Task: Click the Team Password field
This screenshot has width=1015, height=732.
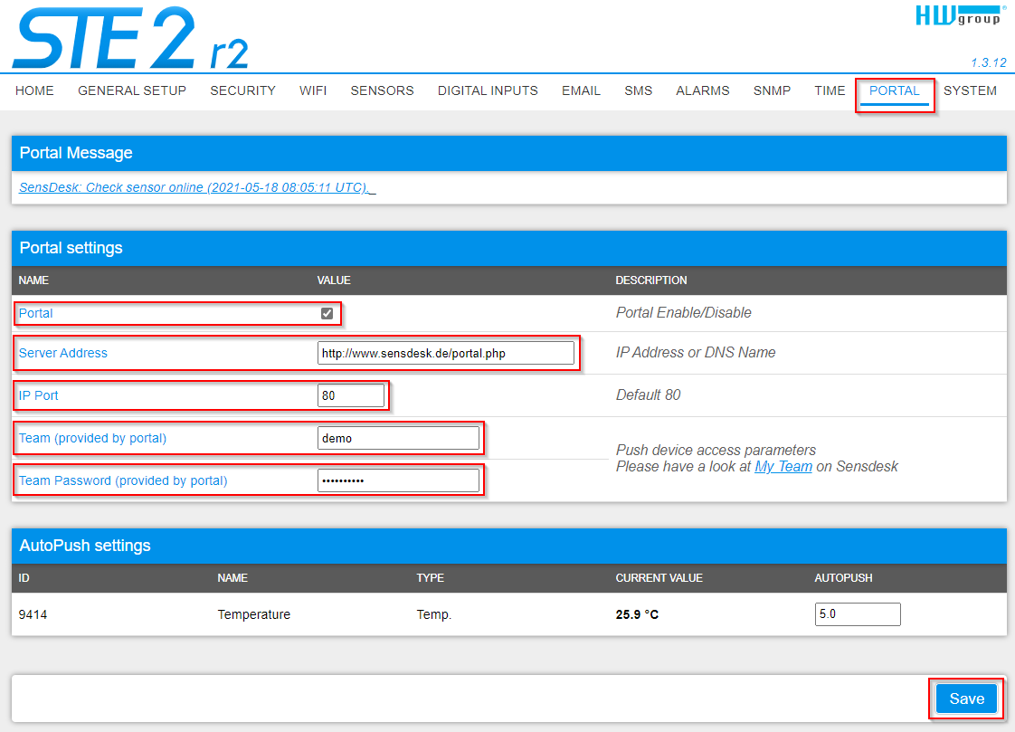Action: point(398,480)
